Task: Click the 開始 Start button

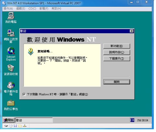Action: coord(8,120)
